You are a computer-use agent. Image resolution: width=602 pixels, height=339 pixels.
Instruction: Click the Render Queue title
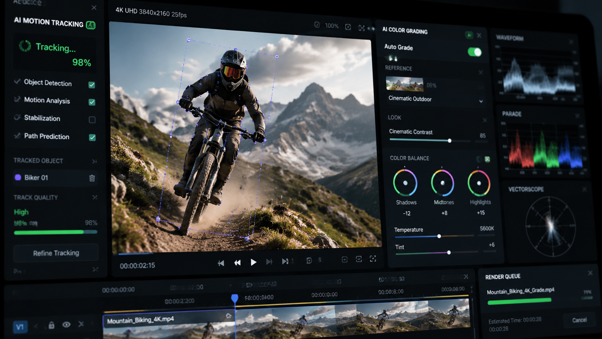pos(503,277)
